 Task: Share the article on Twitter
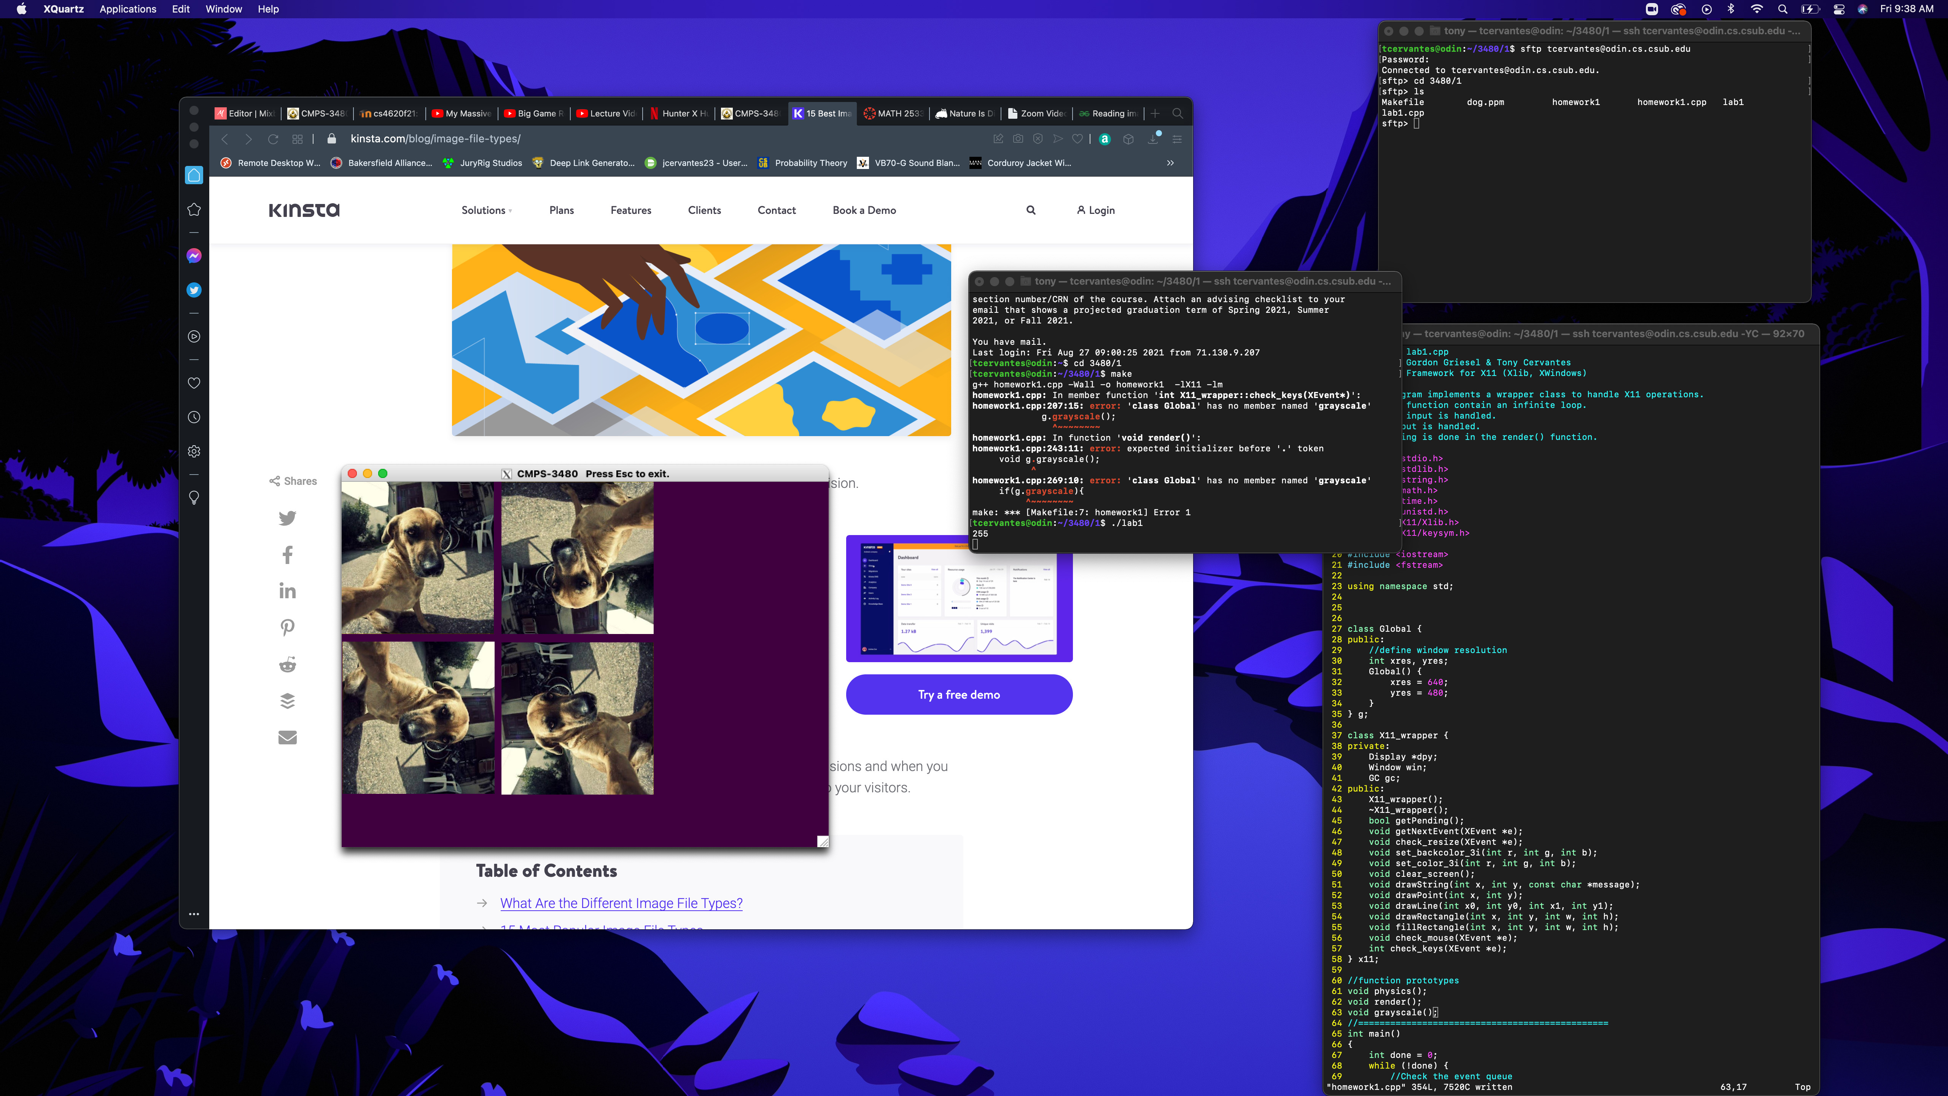(287, 518)
